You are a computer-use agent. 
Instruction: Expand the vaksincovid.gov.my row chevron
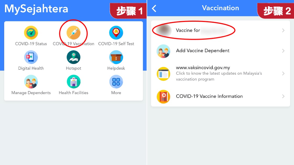coord(283,74)
